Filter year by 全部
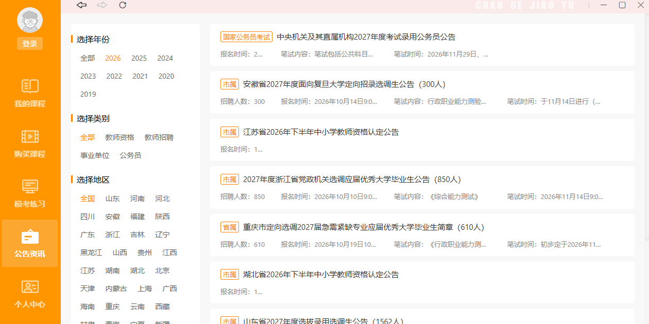Image resolution: width=649 pixels, height=324 pixels. pos(88,58)
